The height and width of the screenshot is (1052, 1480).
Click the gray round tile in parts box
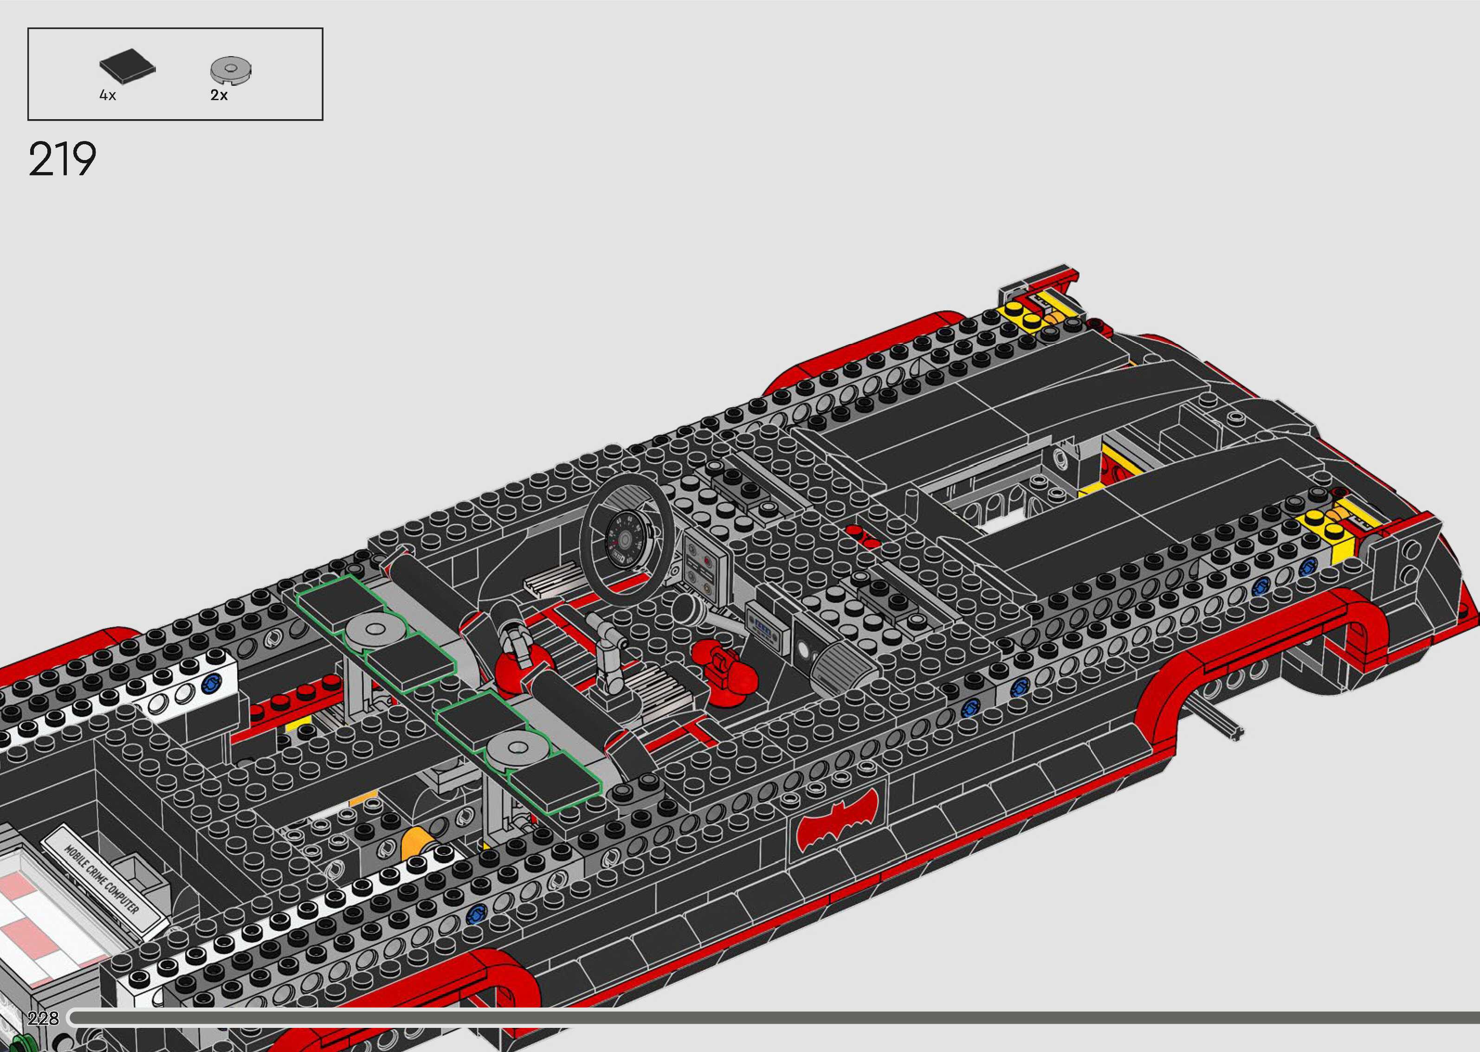231,69
